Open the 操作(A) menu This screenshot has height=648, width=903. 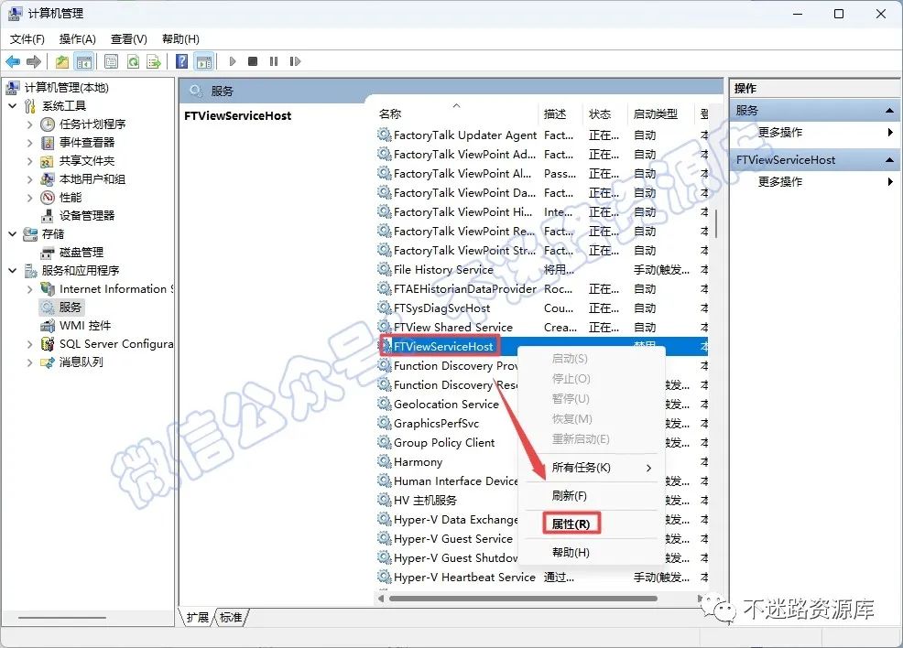point(77,39)
